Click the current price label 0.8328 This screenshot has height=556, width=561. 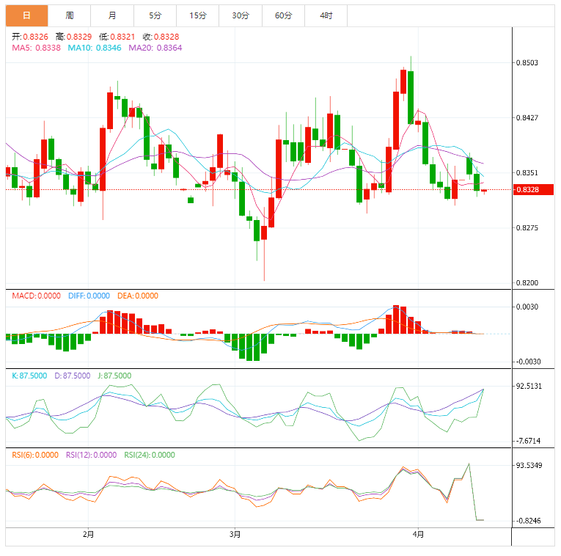(533, 190)
